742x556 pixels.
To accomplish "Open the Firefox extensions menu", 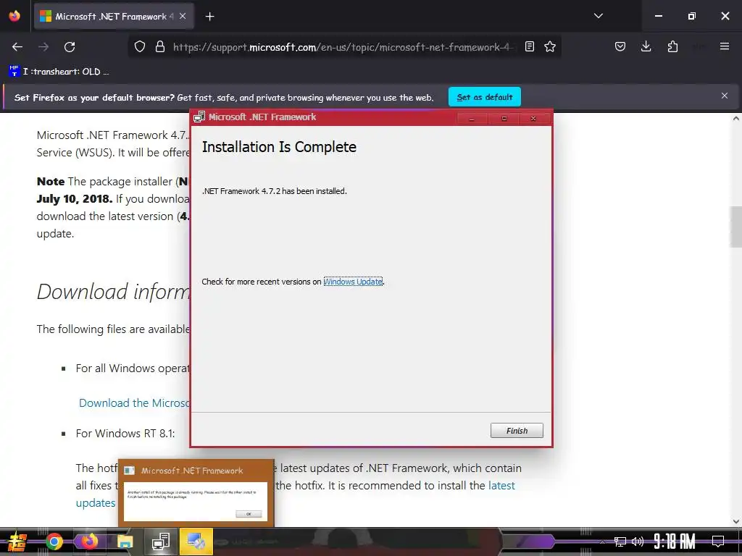I will 672,46.
